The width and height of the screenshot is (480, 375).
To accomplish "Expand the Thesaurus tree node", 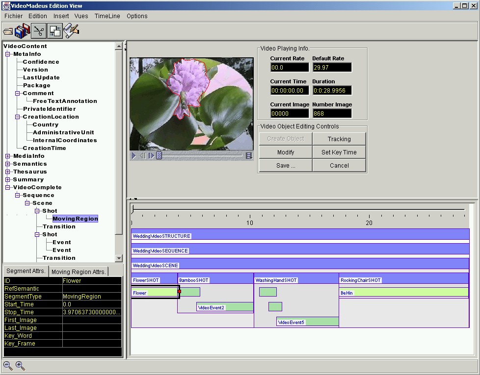I will coord(8,172).
